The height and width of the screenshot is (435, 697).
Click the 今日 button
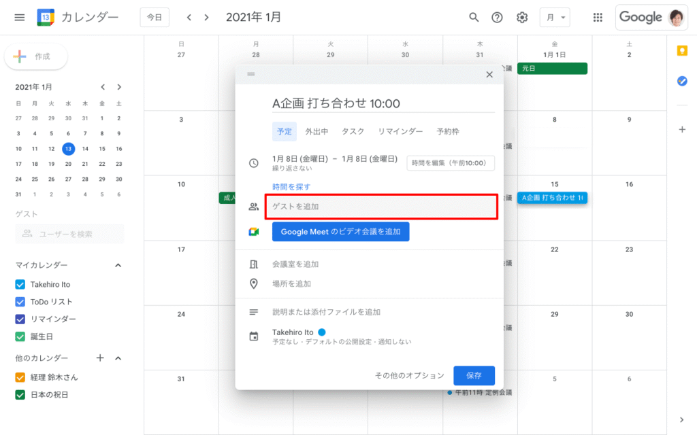coord(155,17)
